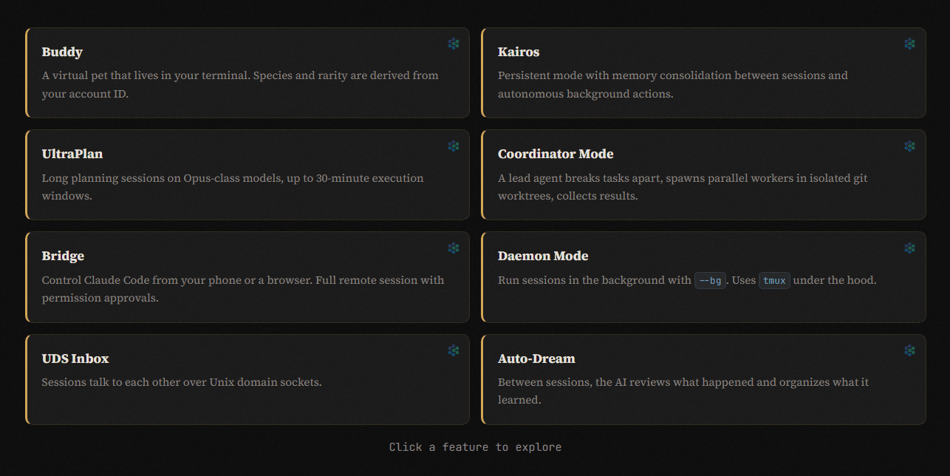Click the network icon on the Buddy card
This screenshot has height=476, width=950.
[x=454, y=44]
